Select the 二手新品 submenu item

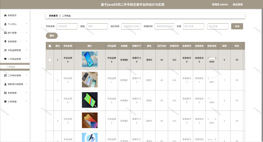click(11, 67)
